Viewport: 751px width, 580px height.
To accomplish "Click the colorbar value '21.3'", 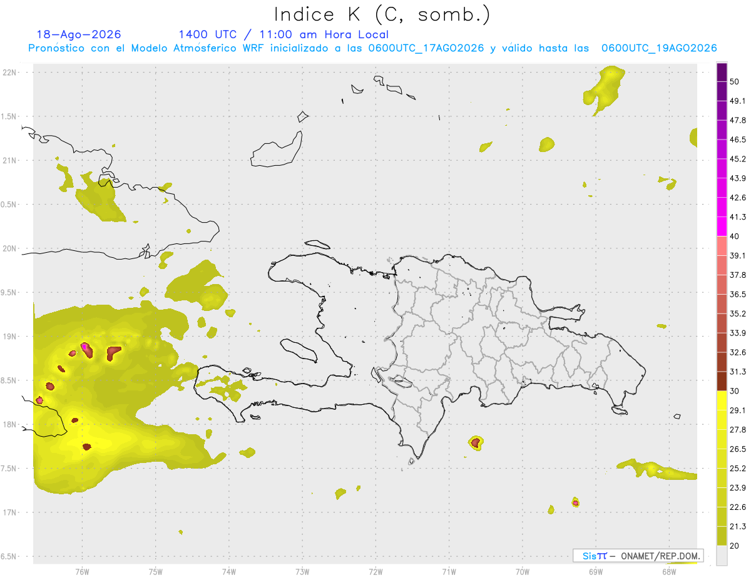I will (x=738, y=527).
